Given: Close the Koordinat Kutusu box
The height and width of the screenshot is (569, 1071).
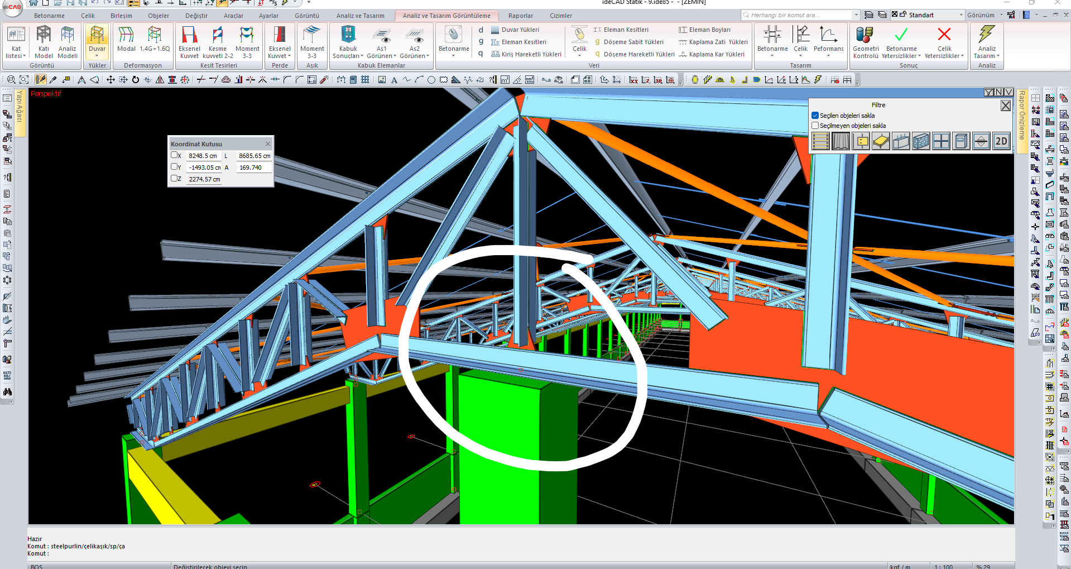Looking at the screenshot, I should [x=268, y=144].
